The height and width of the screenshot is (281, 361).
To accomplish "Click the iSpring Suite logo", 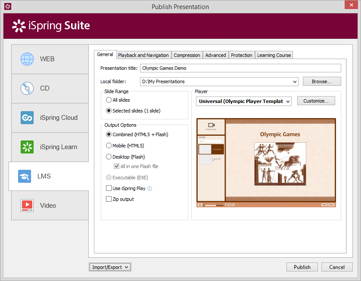I will point(51,26).
